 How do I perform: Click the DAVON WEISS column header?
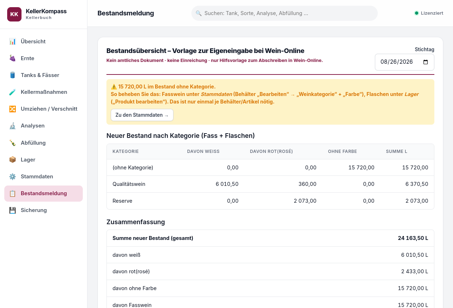click(203, 151)
